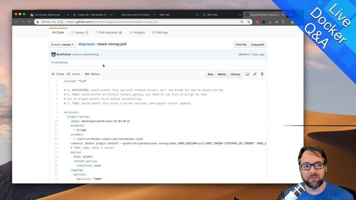Click the '# 1. WORKAROUND' comment line
Screen dimensions: 356x200
144,90
